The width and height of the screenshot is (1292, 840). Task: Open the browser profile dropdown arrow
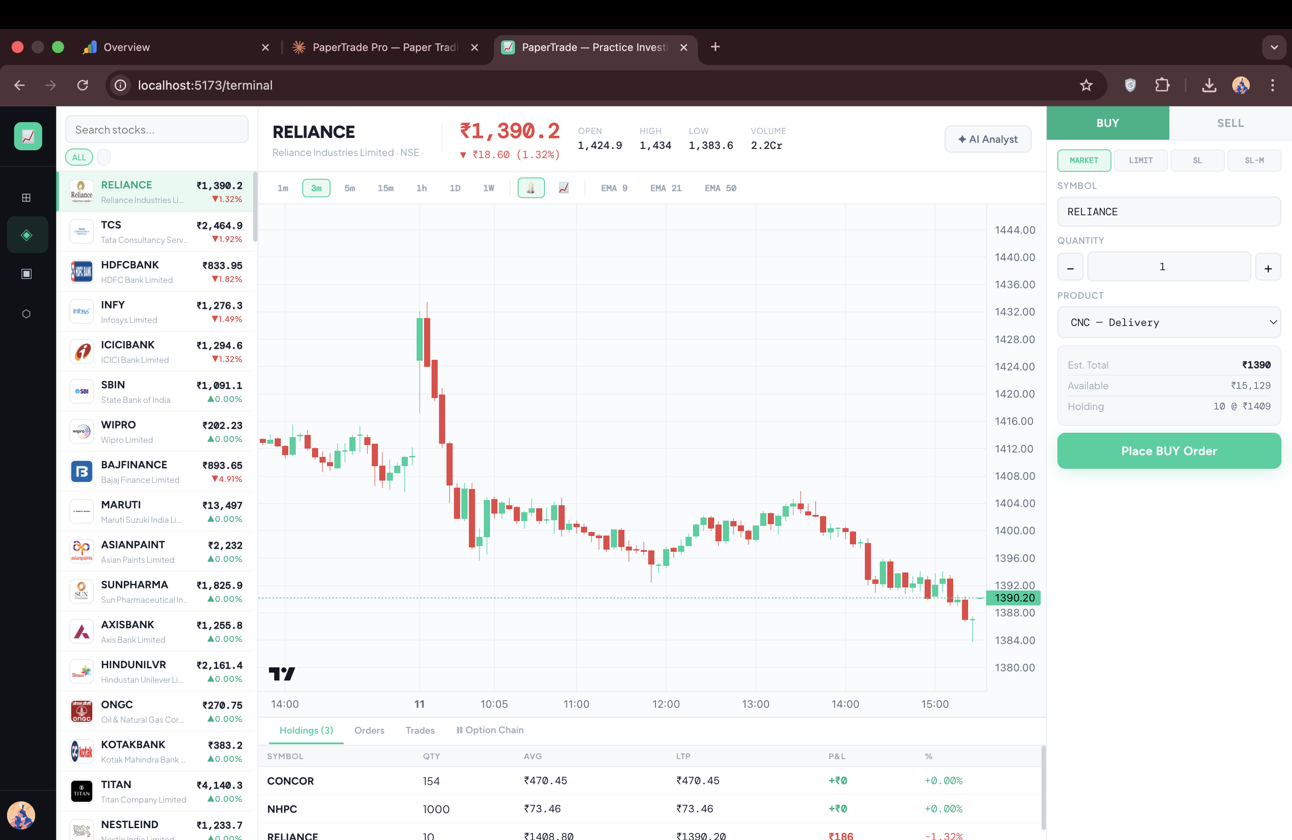point(1274,47)
